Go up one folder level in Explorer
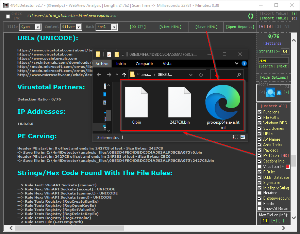 pyautogui.click(x=124, y=75)
